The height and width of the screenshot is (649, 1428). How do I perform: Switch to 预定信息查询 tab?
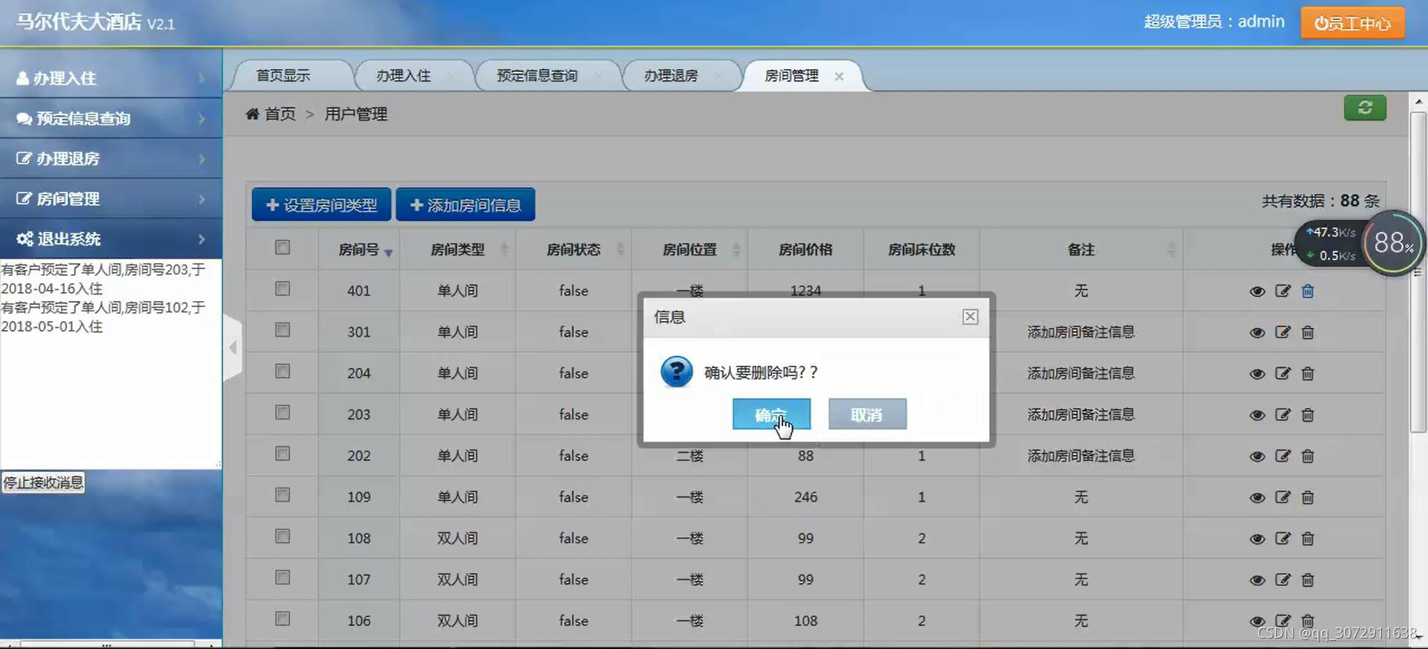pyautogui.click(x=537, y=75)
